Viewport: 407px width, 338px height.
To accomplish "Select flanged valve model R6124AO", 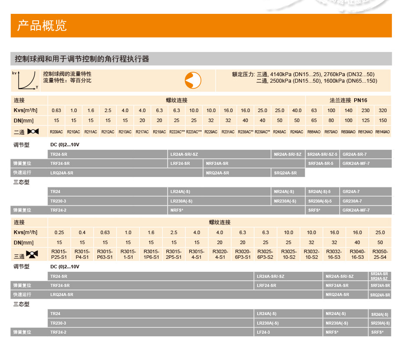I will point(365,132).
